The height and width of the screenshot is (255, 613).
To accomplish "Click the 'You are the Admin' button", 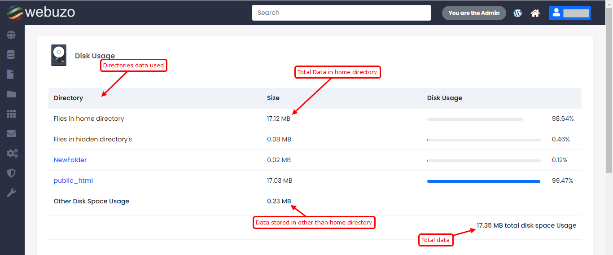I will [x=474, y=13].
